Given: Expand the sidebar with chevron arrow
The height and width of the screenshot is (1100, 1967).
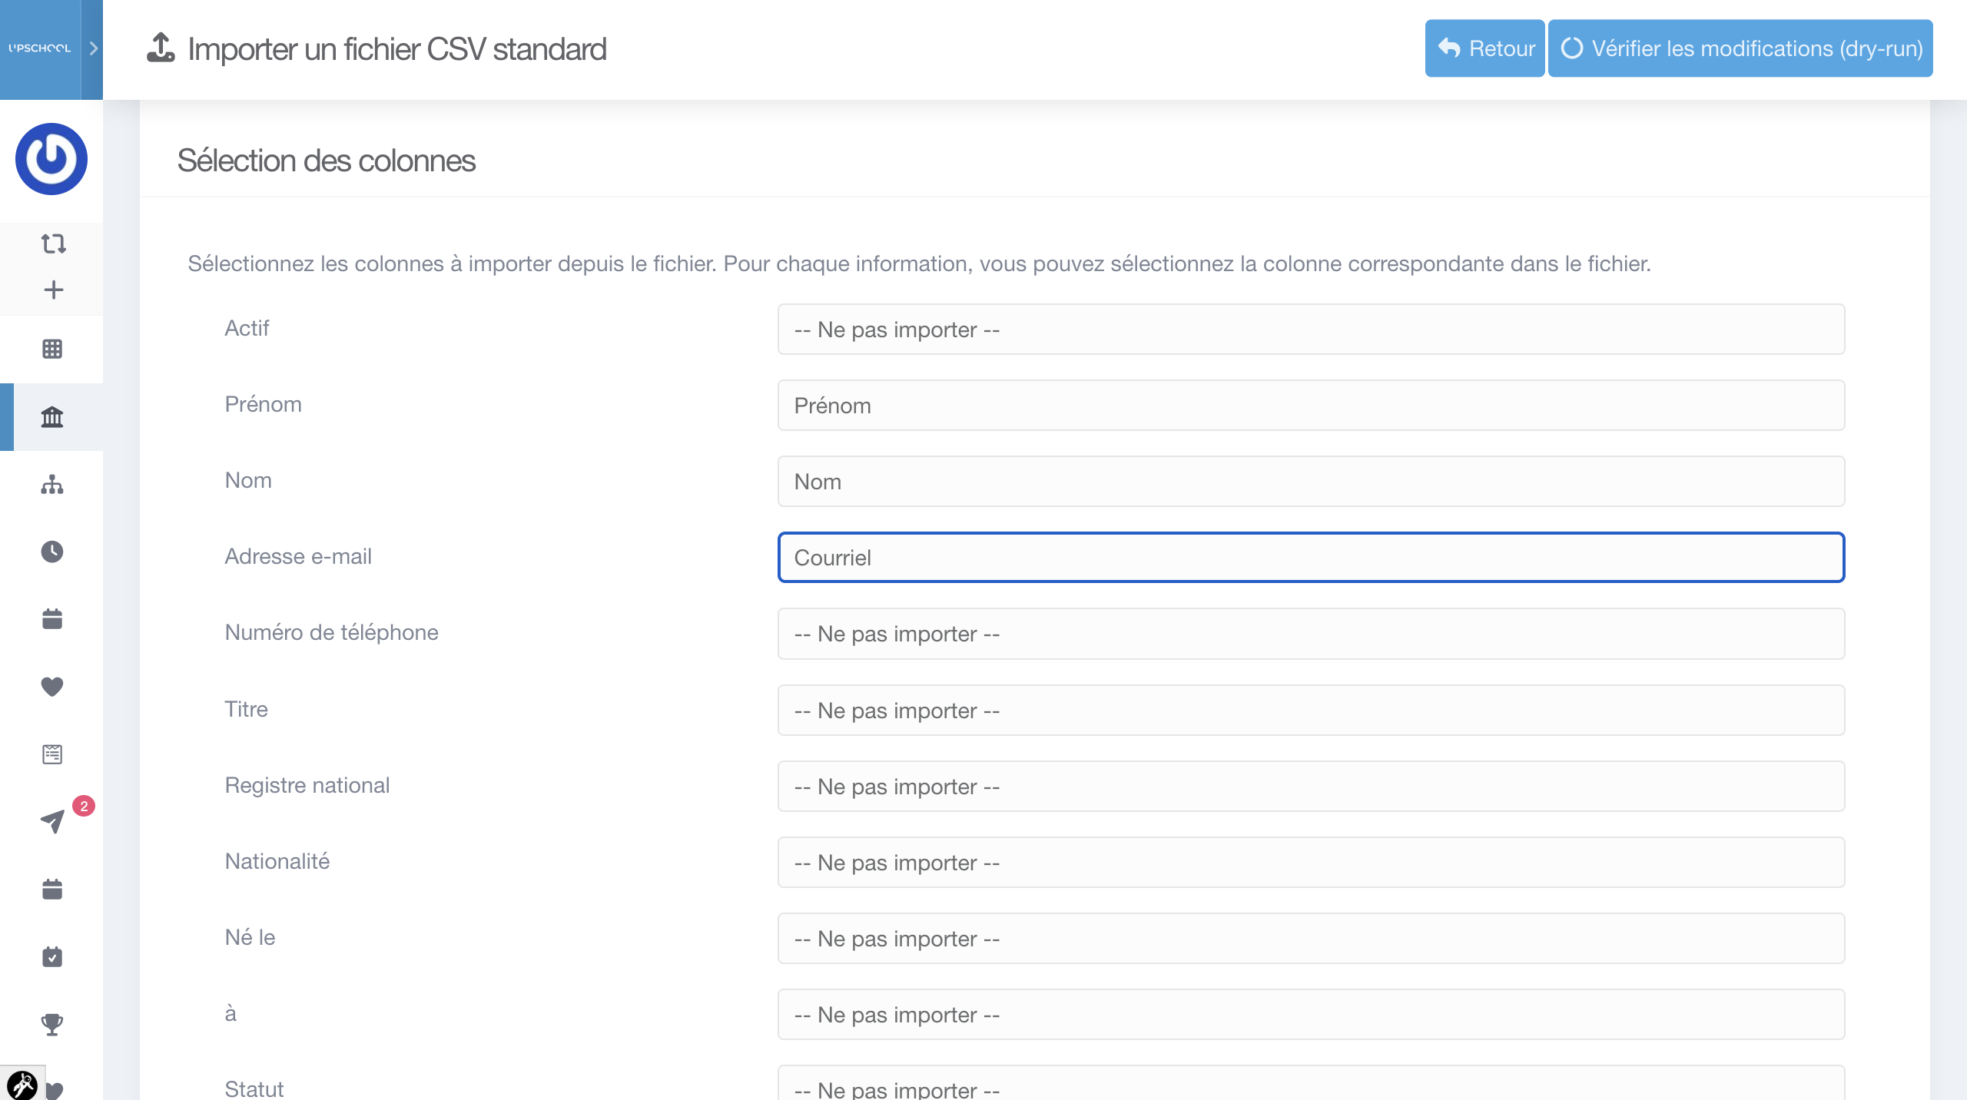Looking at the screenshot, I should (93, 48).
